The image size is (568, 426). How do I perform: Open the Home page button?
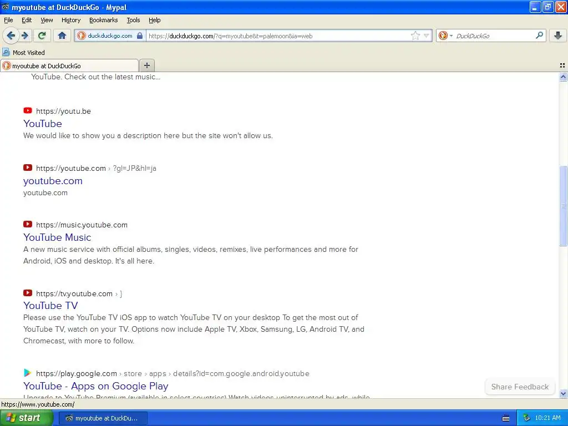pyautogui.click(x=62, y=35)
